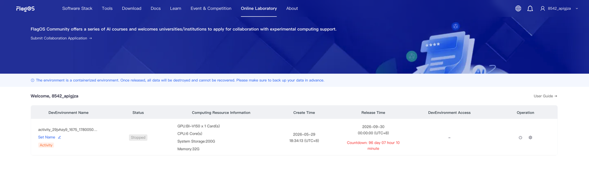The image size is (589, 182).
Task: Click the pencil edit icon beside Set Name
Action: (x=59, y=137)
